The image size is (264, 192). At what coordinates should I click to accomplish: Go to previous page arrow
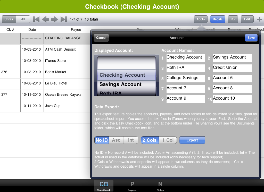coord(45,19)
